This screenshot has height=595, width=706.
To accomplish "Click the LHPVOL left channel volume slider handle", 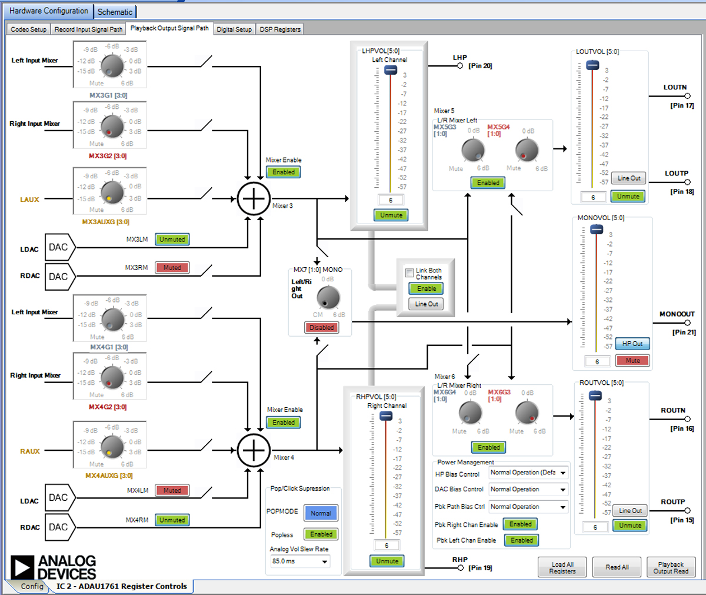I will pos(391,70).
